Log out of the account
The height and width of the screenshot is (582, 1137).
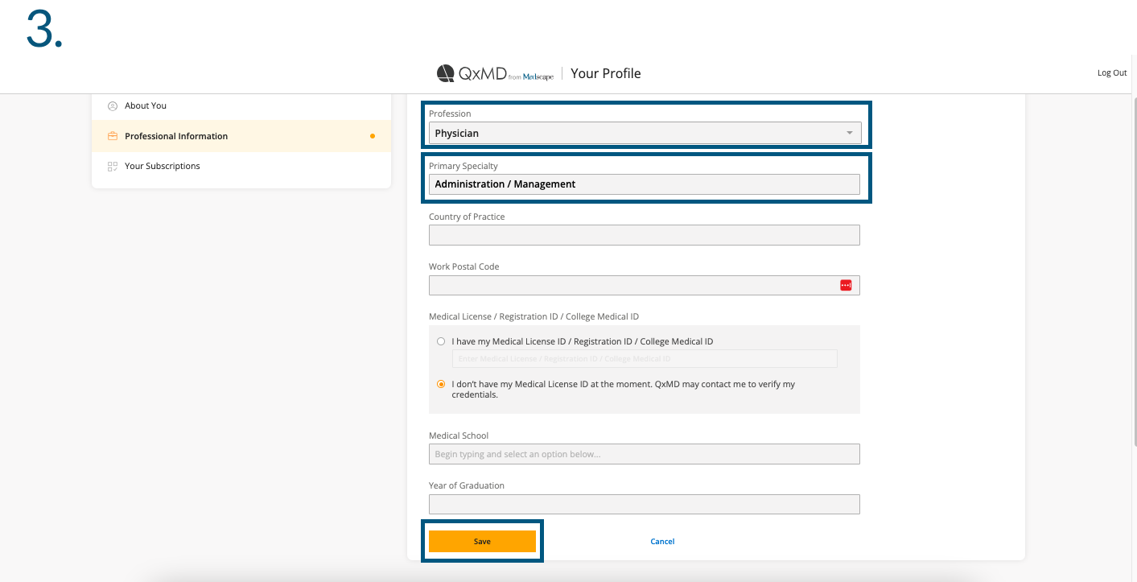click(x=1112, y=72)
